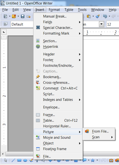Open the Window menu

[x=97, y=10]
